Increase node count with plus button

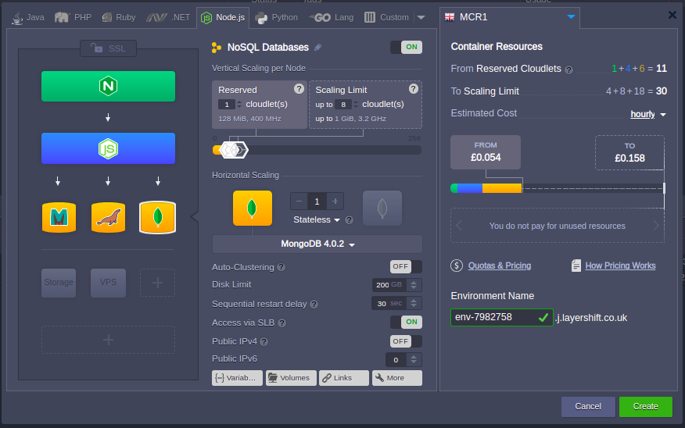click(335, 202)
